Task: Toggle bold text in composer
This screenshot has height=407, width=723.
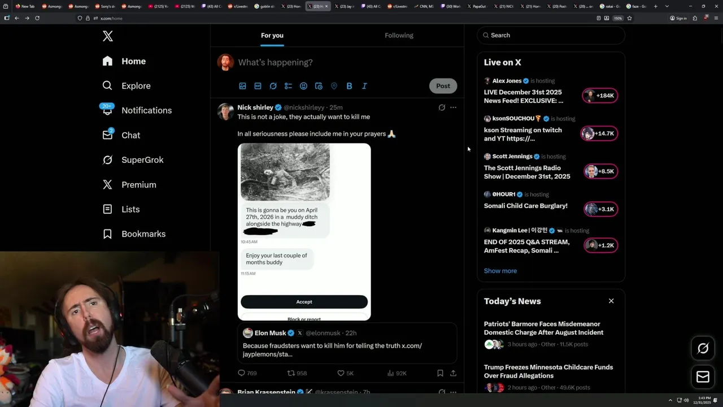Action: pyautogui.click(x=349, y=86)
